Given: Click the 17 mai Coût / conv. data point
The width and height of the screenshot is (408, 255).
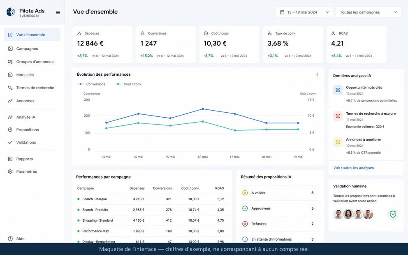Looking at the screenshot, I should [235, 130].
